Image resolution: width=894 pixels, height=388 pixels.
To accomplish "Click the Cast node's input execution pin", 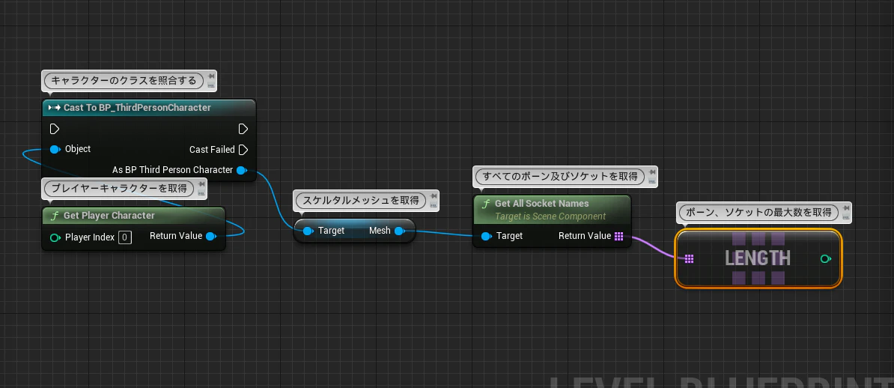I will 55,128.
